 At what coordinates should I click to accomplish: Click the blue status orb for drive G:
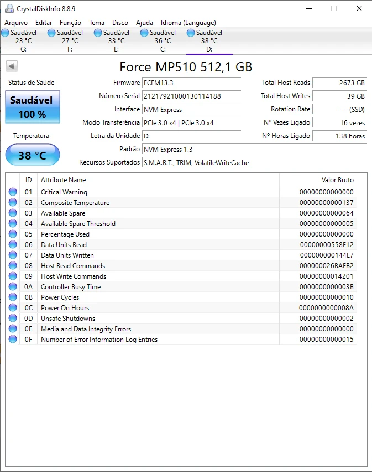coord(5,33)
